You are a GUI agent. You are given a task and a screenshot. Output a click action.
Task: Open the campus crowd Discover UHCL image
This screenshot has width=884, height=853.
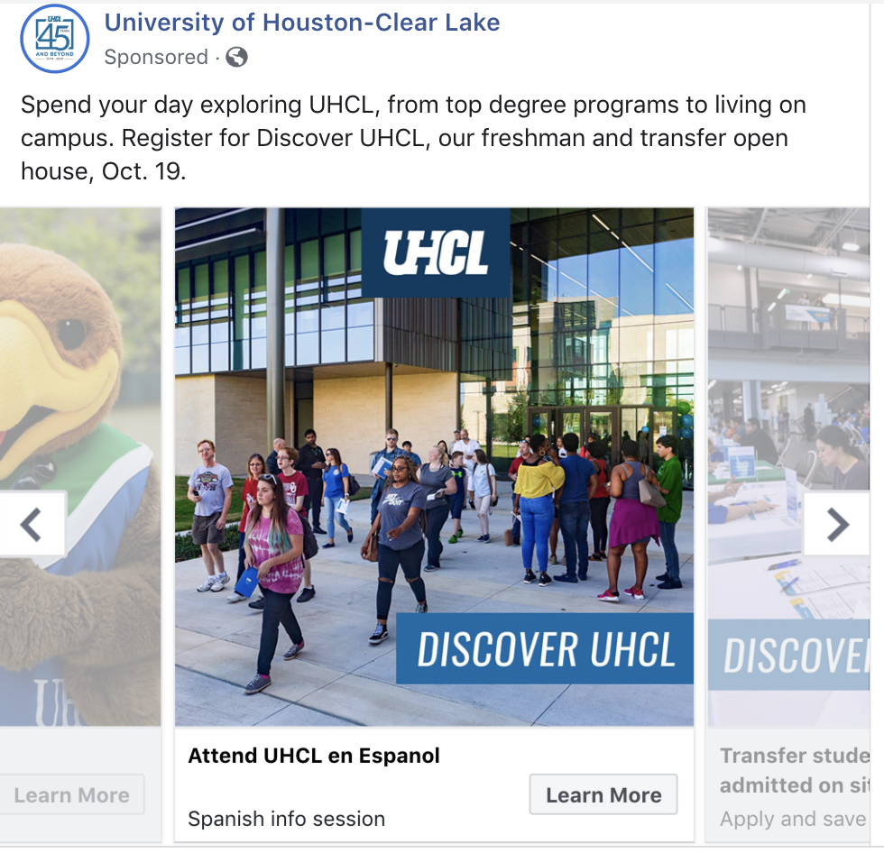(434, 466)
